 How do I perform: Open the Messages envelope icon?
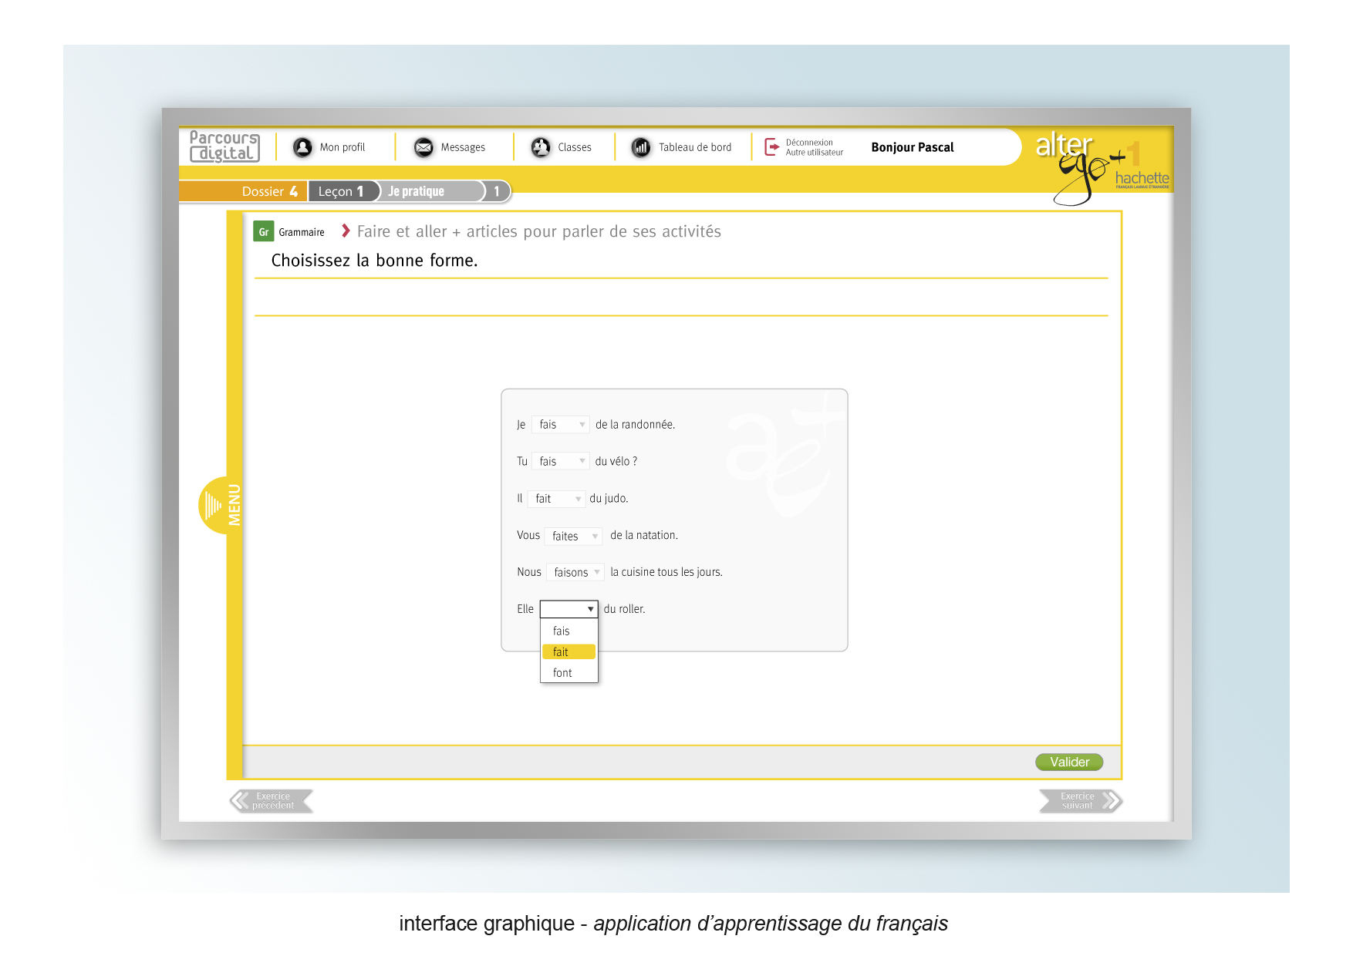click(423, 147)
